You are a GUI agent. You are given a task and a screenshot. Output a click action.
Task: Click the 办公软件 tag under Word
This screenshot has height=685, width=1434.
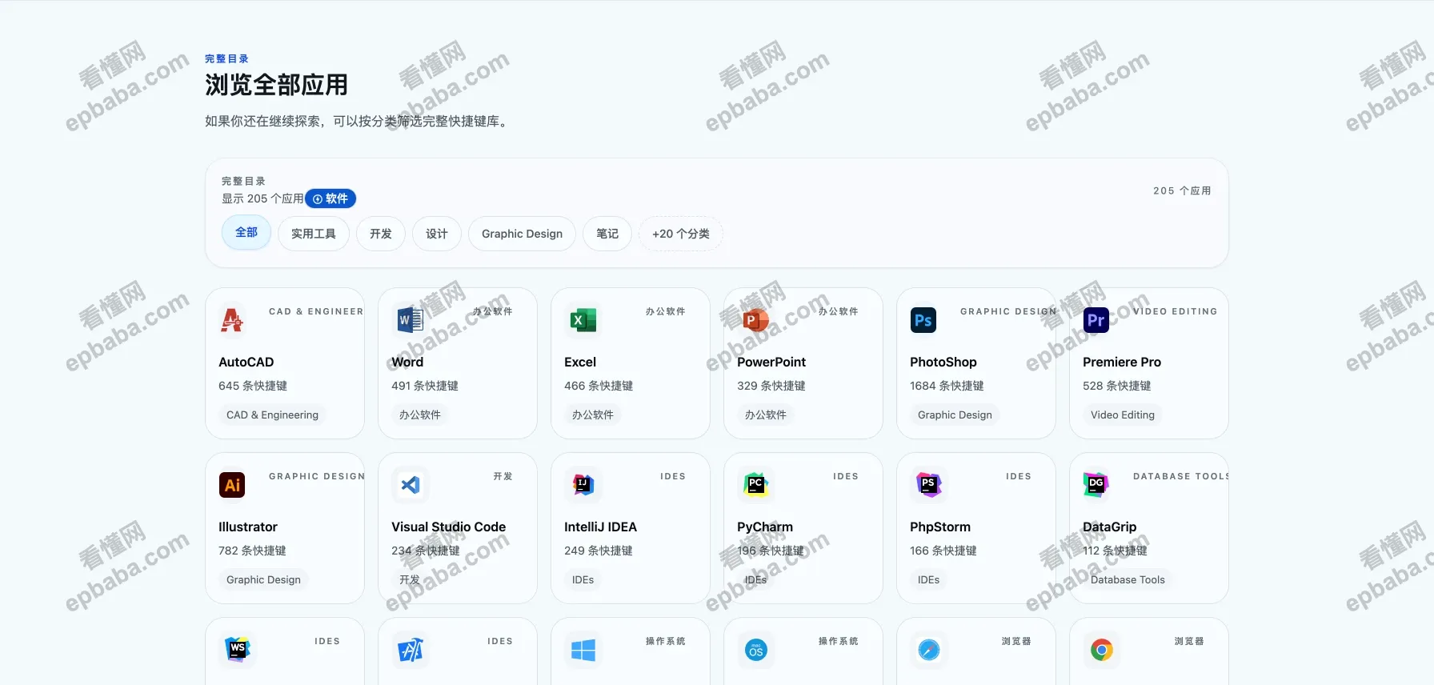tap(420, 415)
